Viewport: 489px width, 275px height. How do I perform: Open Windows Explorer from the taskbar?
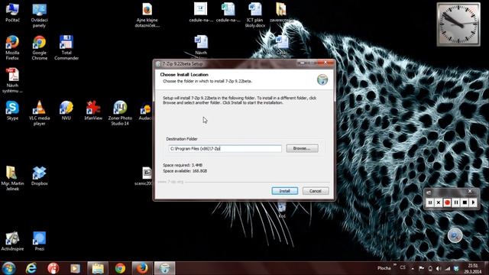(98, 268)
